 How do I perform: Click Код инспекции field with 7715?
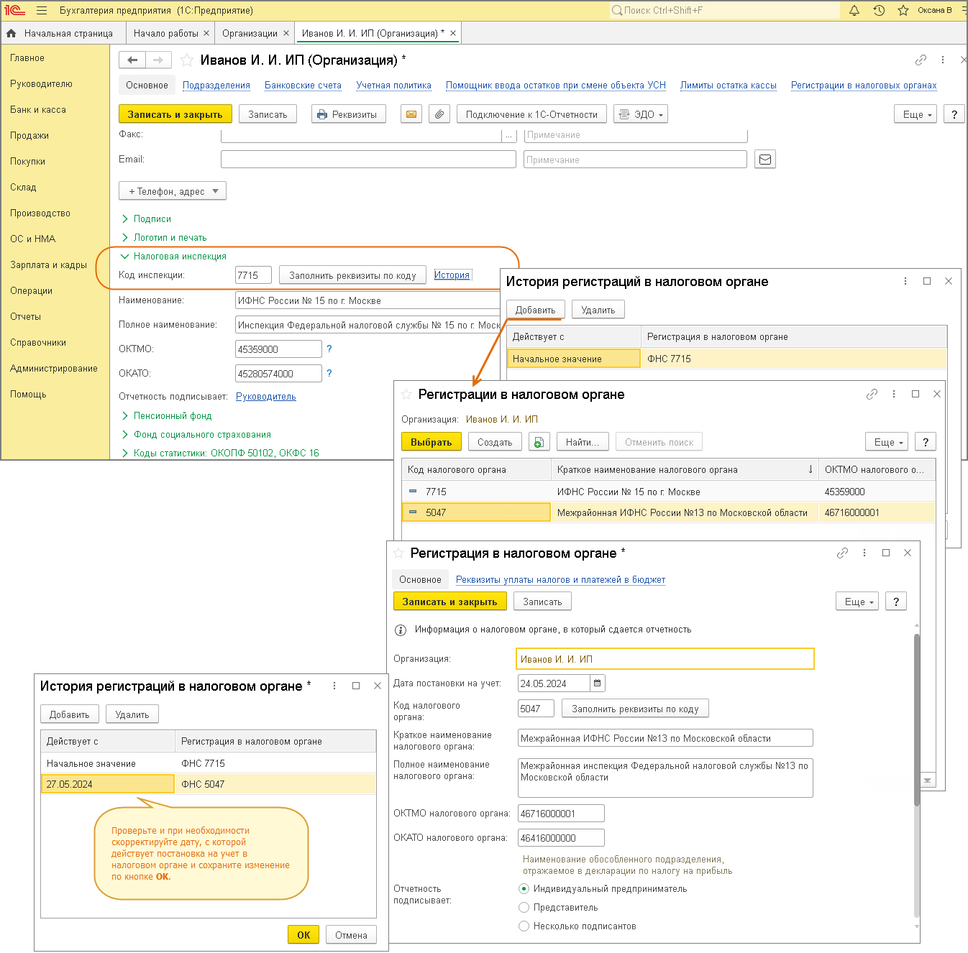(x=253, y=275)
